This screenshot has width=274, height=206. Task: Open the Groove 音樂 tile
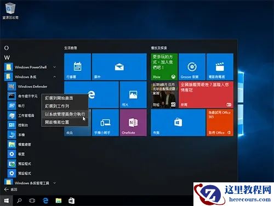point(192,67)
